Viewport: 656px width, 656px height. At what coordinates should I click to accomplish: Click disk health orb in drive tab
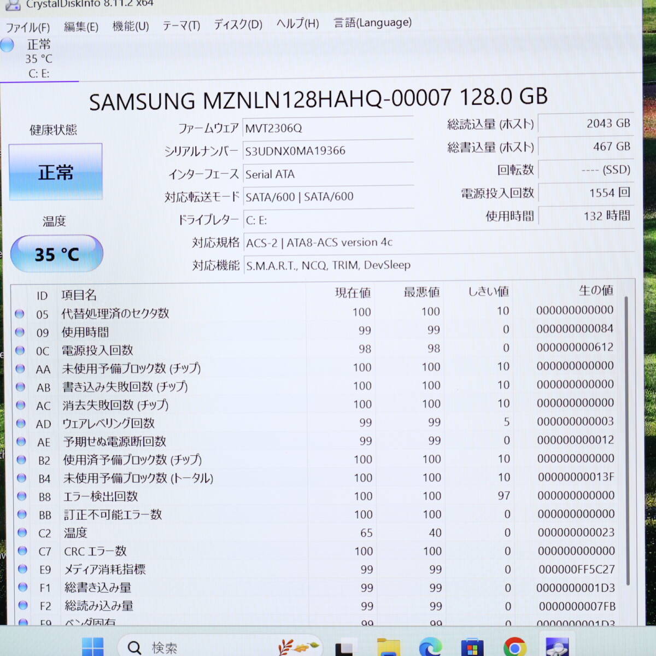click(7, 45)
